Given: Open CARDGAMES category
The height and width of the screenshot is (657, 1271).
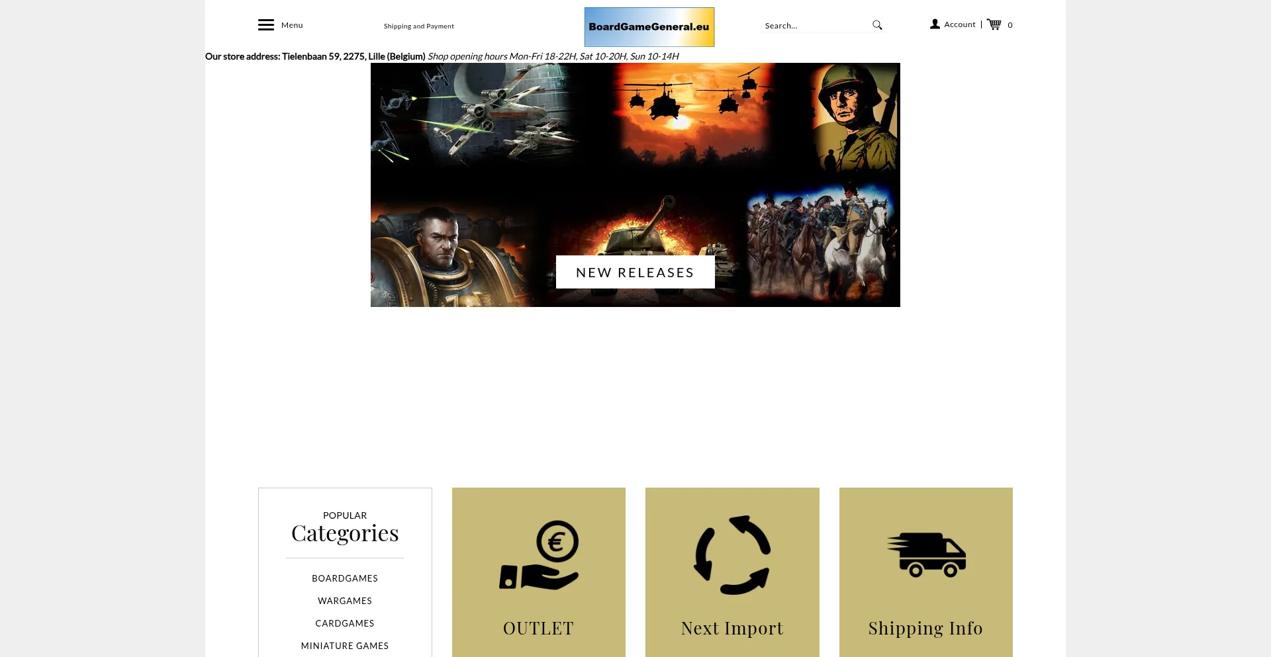Looking at the screenshot, I should point(345,623).
